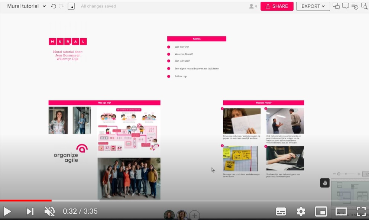This screenshot has width=369, height=220.
Task: Toggle theater mode for the player
Action: [x=341, y=211]
